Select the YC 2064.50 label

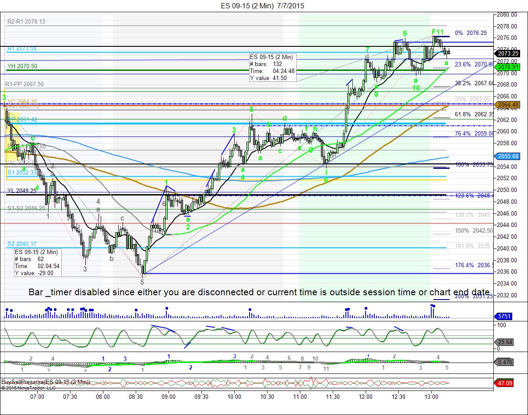(x=22, y=101)
